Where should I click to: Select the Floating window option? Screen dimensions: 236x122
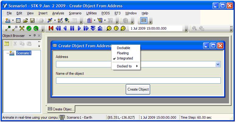click(123, 53)
